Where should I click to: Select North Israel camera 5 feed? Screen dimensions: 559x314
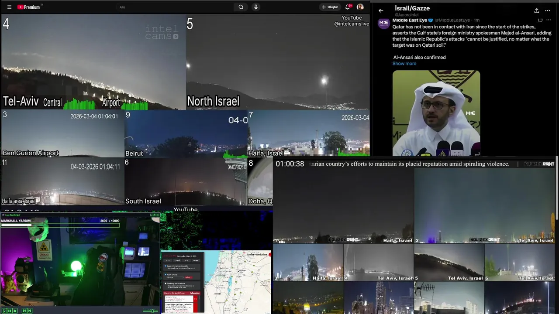click(x=278, y=62)
